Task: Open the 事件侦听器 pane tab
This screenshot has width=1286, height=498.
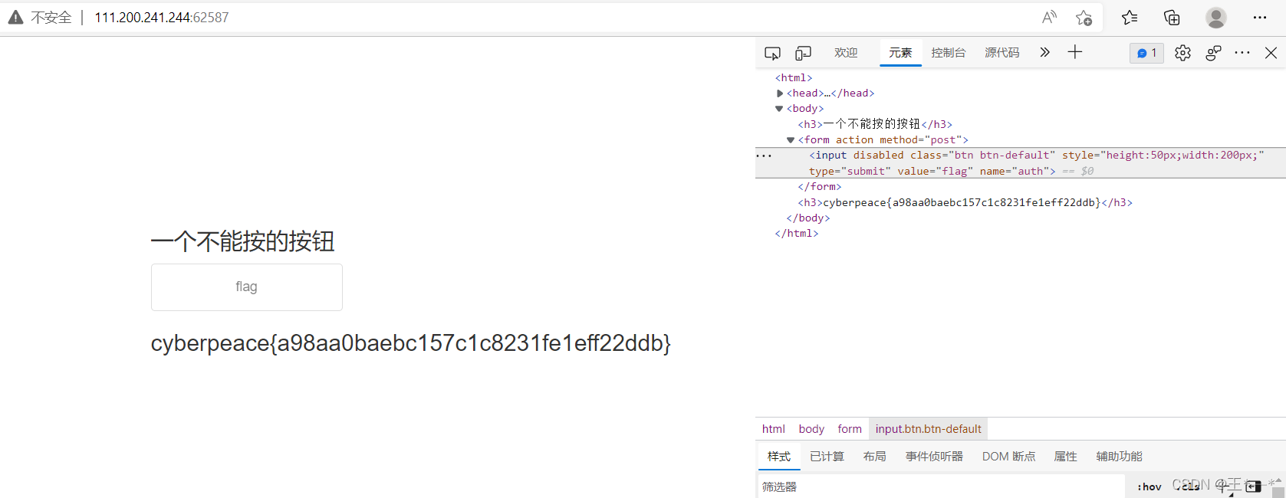Action: click(x=934, y=457)
